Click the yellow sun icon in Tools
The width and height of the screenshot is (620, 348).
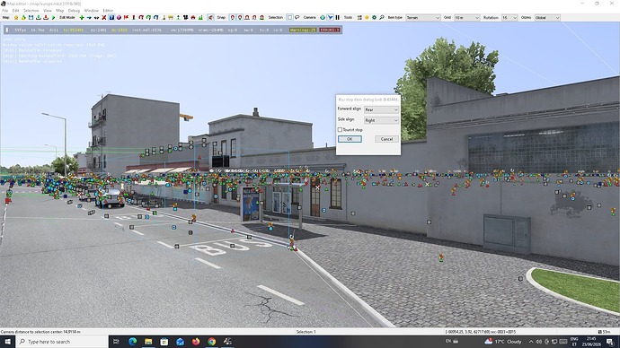(x=367, y=17)
